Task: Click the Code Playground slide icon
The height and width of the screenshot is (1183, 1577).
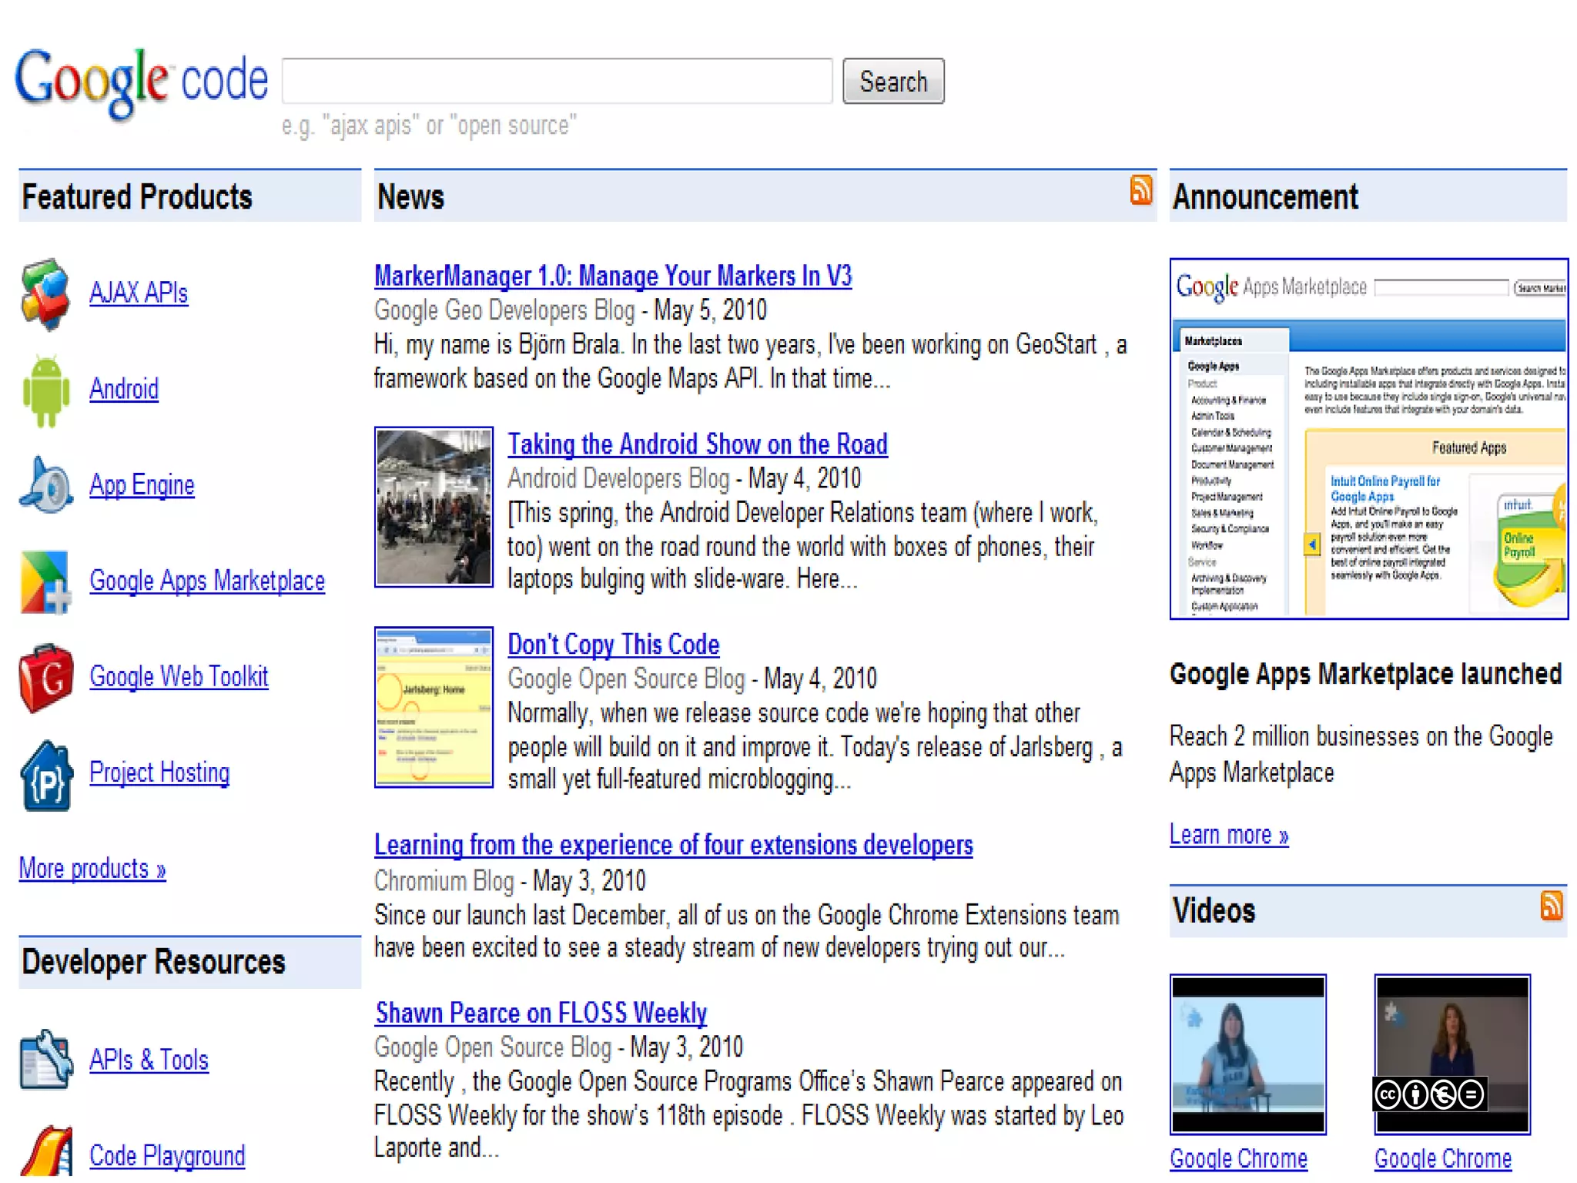Action: pos(46,1152)
